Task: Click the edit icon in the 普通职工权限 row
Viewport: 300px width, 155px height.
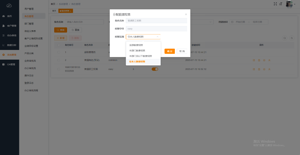Action: pos(254,69)
